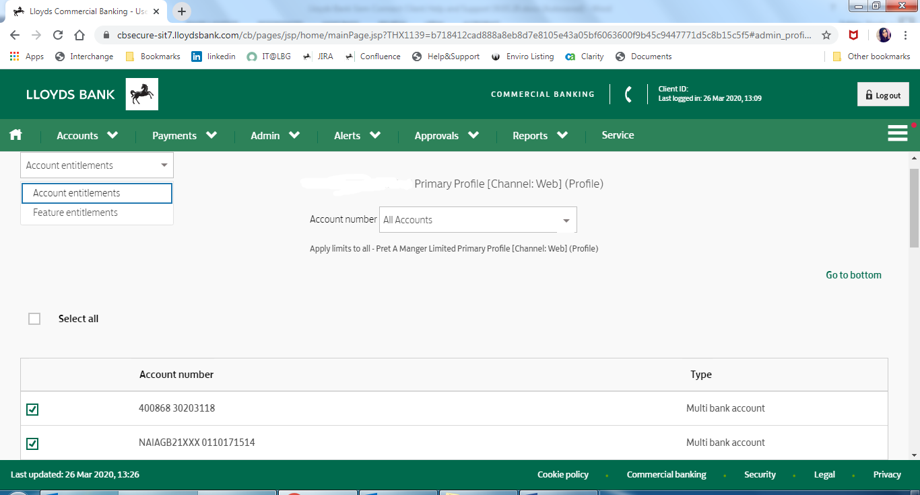Image resolution: width=920 pixels, height=495 pixels.
Task: Choose Feature entitlements option
Action: pos(97,213)
